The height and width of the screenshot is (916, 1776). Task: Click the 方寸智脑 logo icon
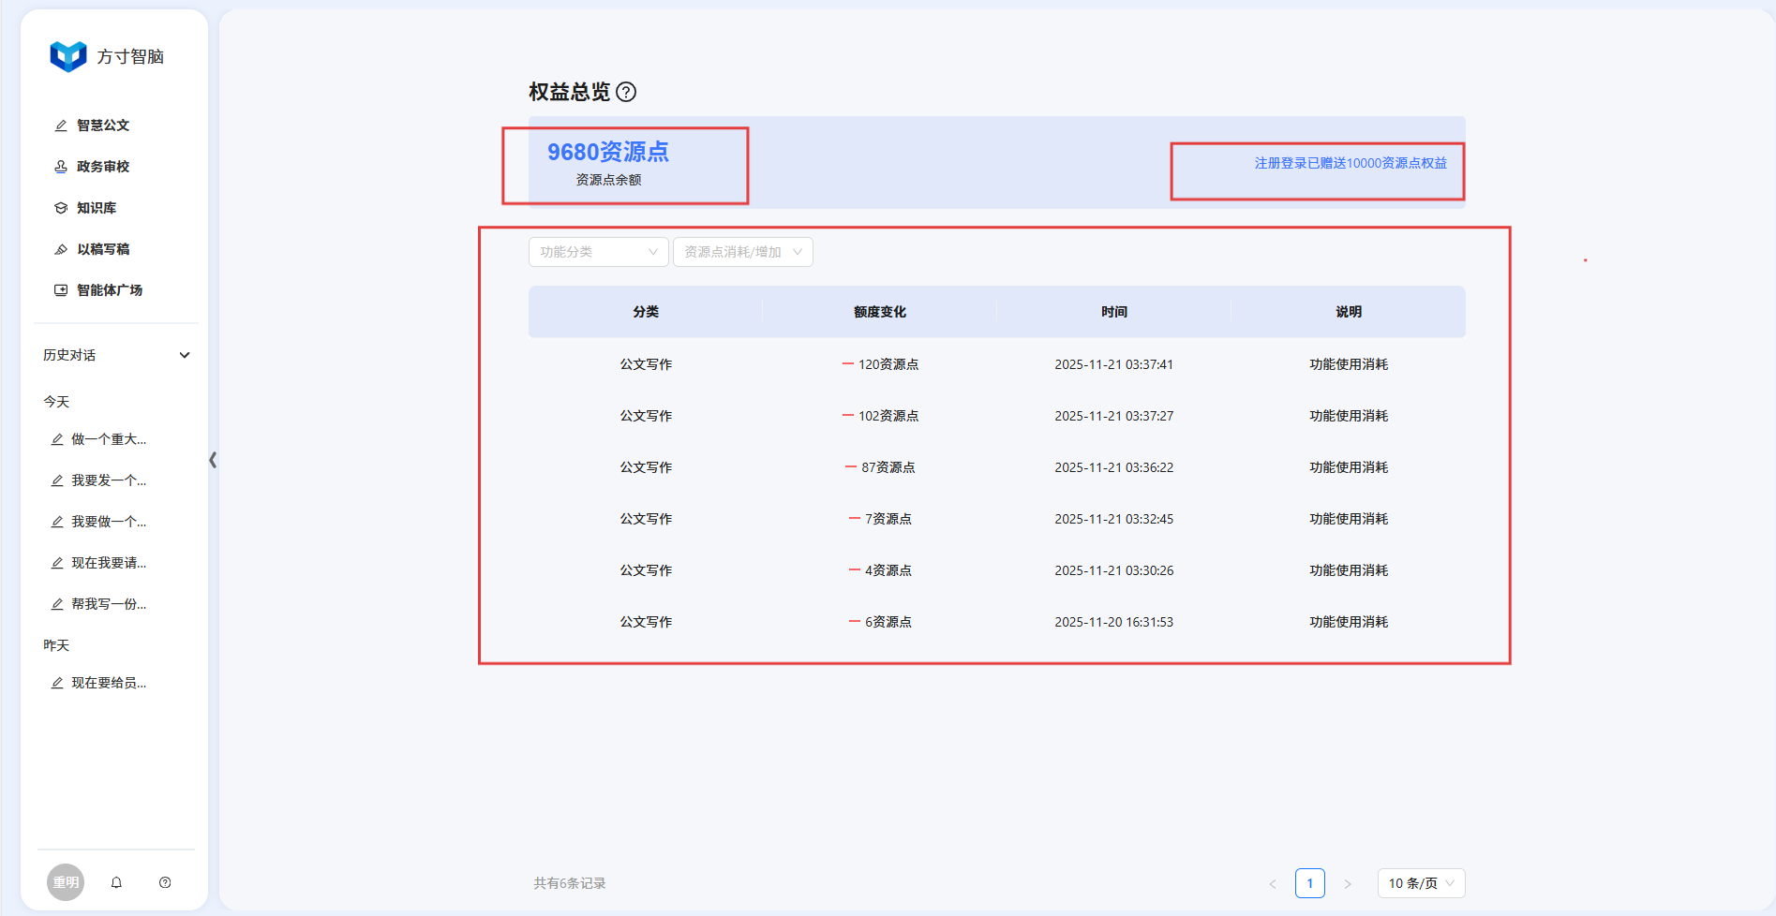[67, 56]
